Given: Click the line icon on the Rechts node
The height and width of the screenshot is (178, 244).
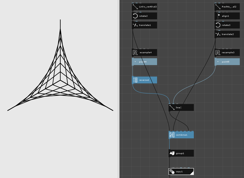Looking at the screenshot, I should pos(218,7).
